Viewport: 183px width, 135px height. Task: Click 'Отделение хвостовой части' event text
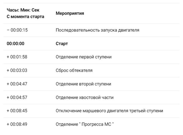84,98
